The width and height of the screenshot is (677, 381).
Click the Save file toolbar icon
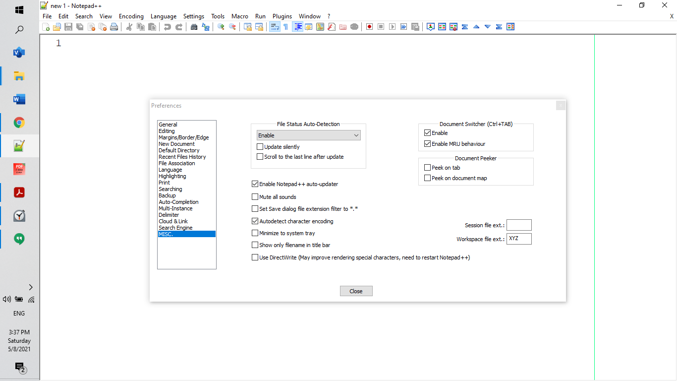pyautogui.click(x=68, y=27)
